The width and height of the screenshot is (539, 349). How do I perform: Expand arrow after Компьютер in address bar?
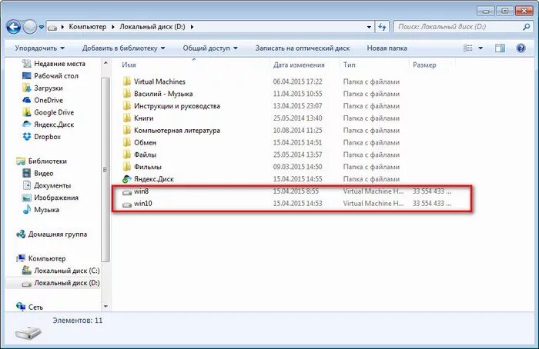pos(112,27)
